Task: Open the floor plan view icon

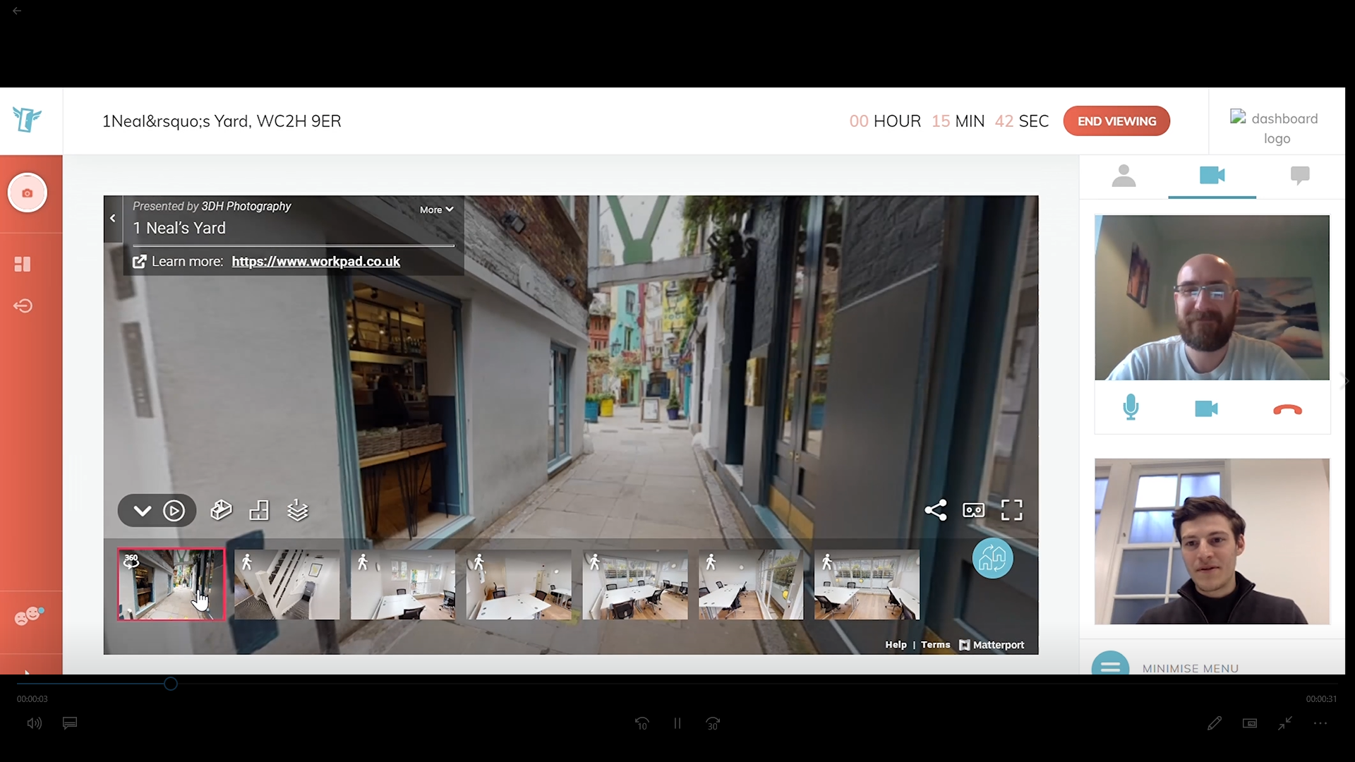Action: pyautogui.click(x=259, y=510)
